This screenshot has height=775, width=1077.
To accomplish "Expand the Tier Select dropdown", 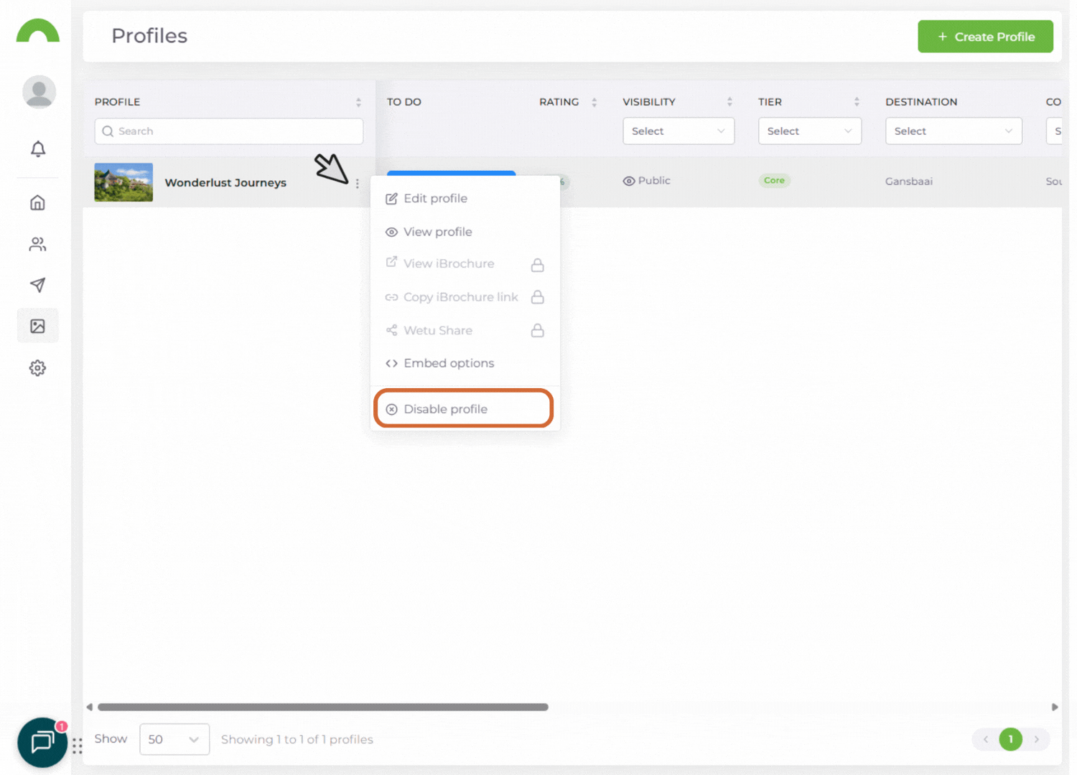I will 809,131.
